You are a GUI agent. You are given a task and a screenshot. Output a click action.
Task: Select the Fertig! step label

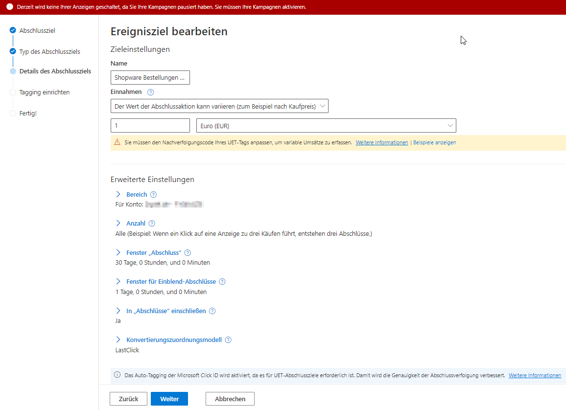28,113
